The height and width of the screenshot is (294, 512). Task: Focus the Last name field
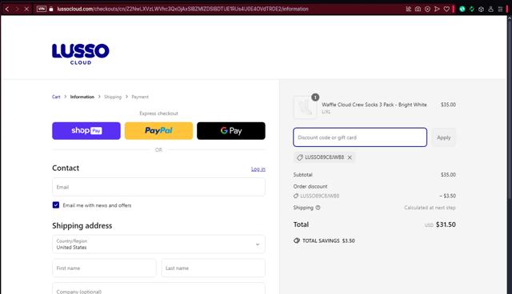tap(214, 268)
